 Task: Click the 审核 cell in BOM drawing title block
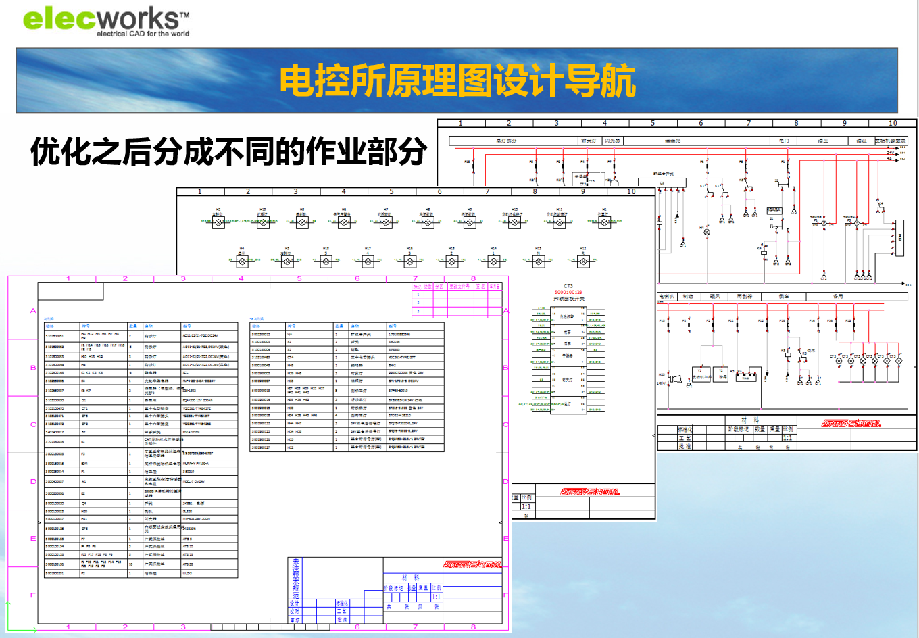pos(295,620)
